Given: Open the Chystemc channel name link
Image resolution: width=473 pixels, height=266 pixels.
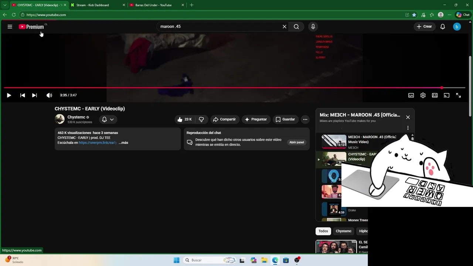Looking at the screenshot, I should [x=76, y=117].
